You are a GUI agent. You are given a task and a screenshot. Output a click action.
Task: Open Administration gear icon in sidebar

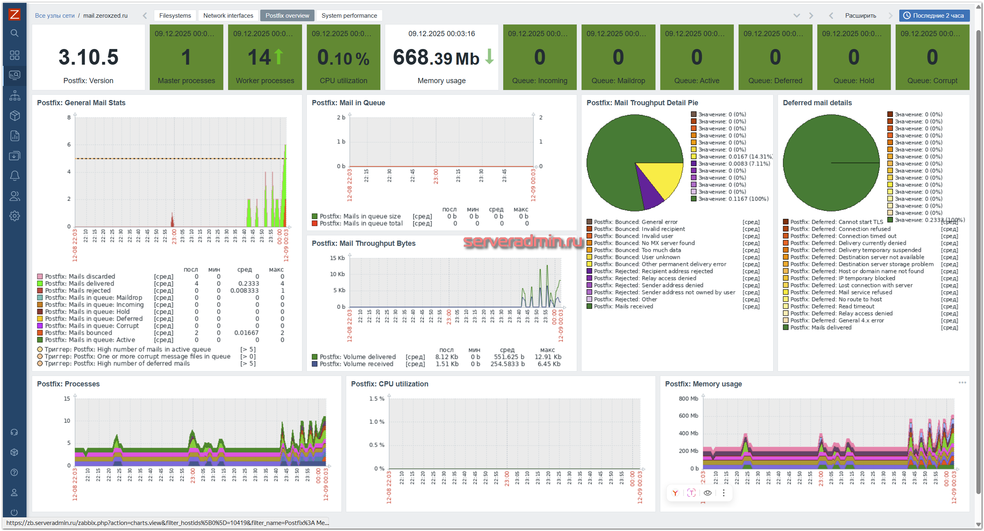coord(14,216)
